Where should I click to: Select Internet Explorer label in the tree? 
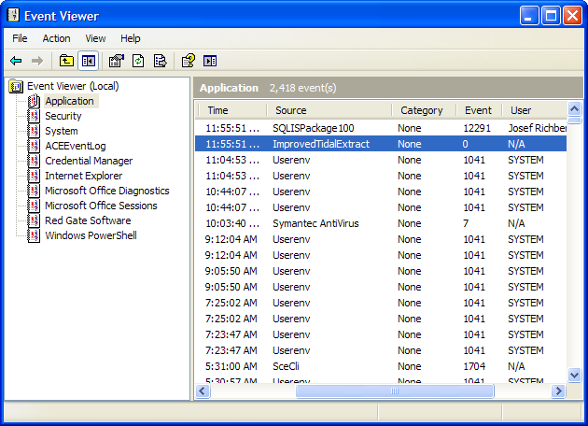[84, 176]
